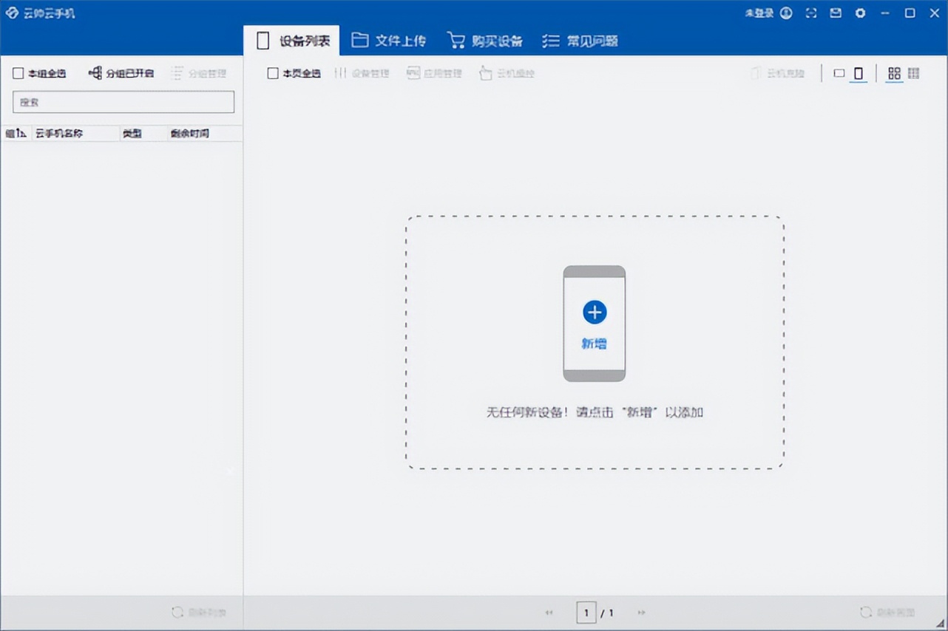The width and height of the screenshot is (948, 631).
Task: Open 应用管理 app management on the toolbar
Action: click(x=434, y=73)
